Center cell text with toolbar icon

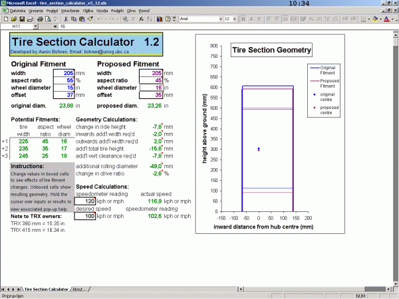coord(277,19)
